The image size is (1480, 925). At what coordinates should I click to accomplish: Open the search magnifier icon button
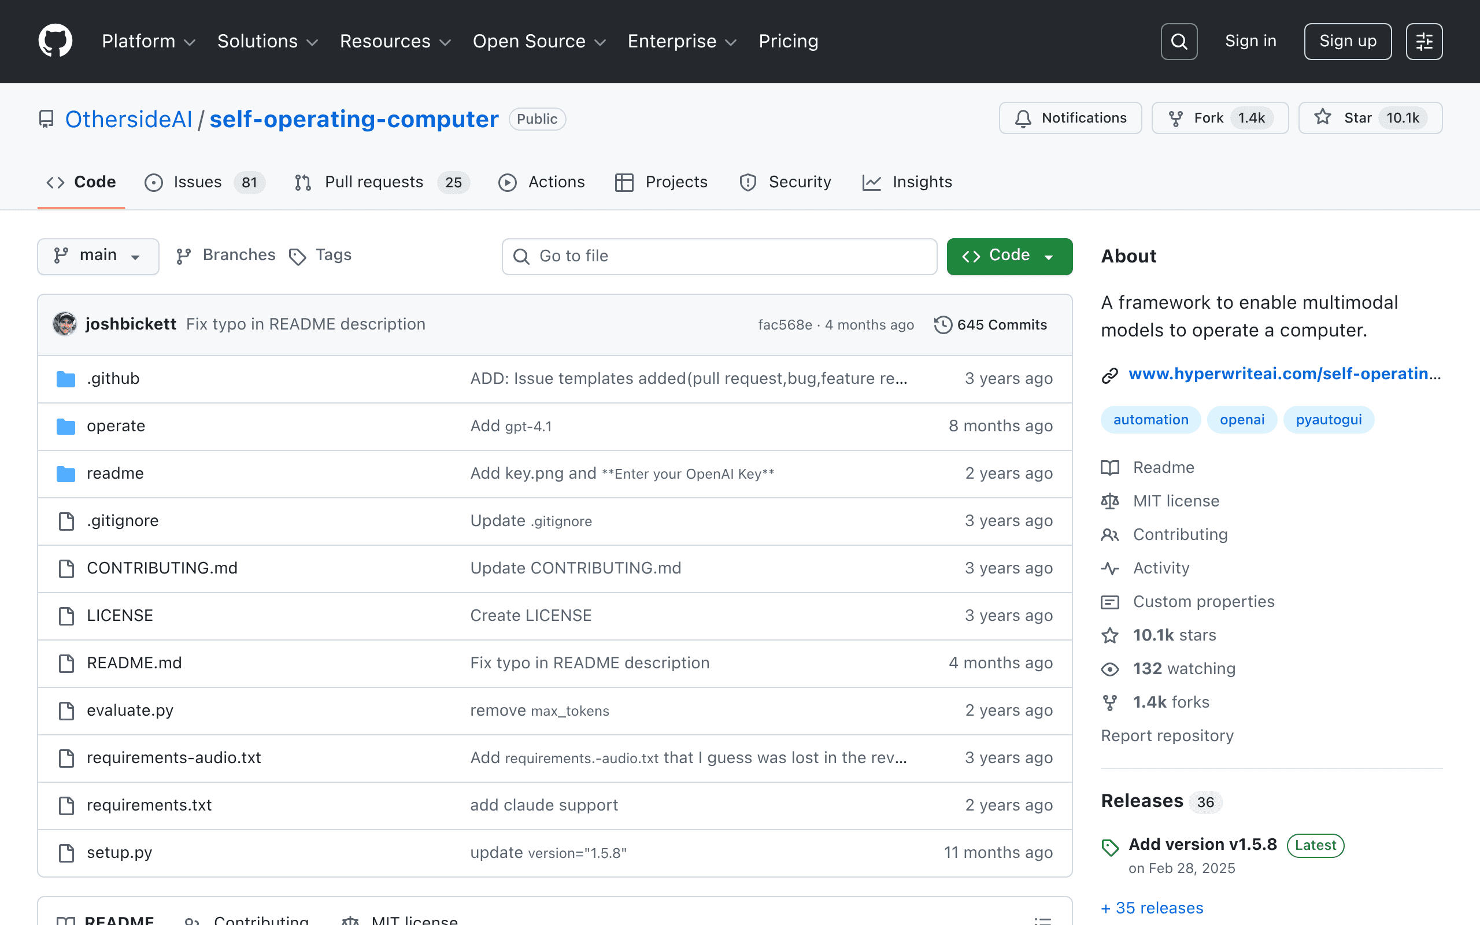pyautogui.click(x=1178, y=42)
